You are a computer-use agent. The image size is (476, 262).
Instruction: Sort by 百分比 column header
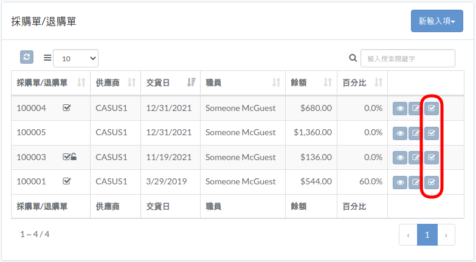click(362, 82)
